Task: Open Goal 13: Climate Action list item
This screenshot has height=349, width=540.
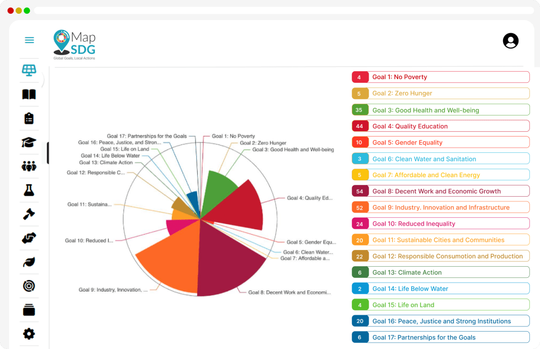Action: (440, 273)
